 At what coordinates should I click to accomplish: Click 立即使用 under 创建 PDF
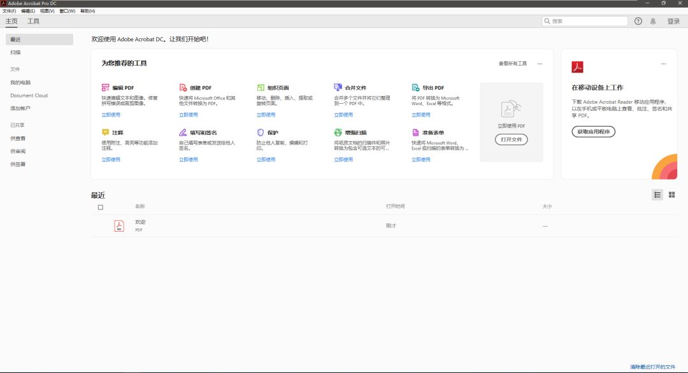188,115
